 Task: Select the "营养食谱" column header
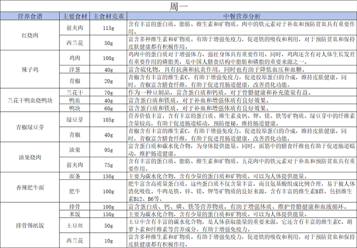(30, 16)
